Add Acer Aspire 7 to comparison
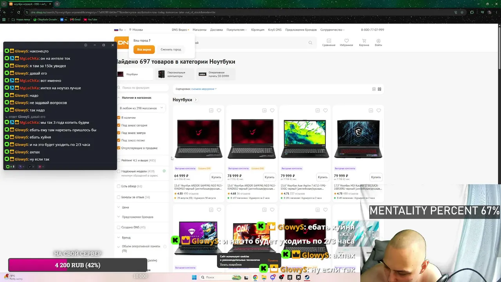501x282 pixels. point(317,110)
